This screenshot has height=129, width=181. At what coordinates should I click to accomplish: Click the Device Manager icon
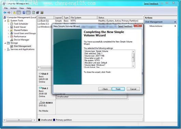coord(12,40)
